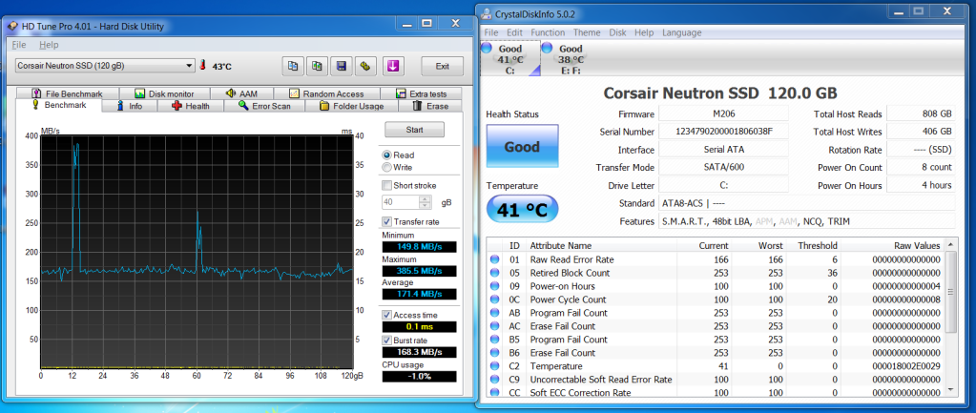Click status circle for Power-on Hours
This screenshot has width=976, height=413.
pyautogui.click(x=495, y=286)
